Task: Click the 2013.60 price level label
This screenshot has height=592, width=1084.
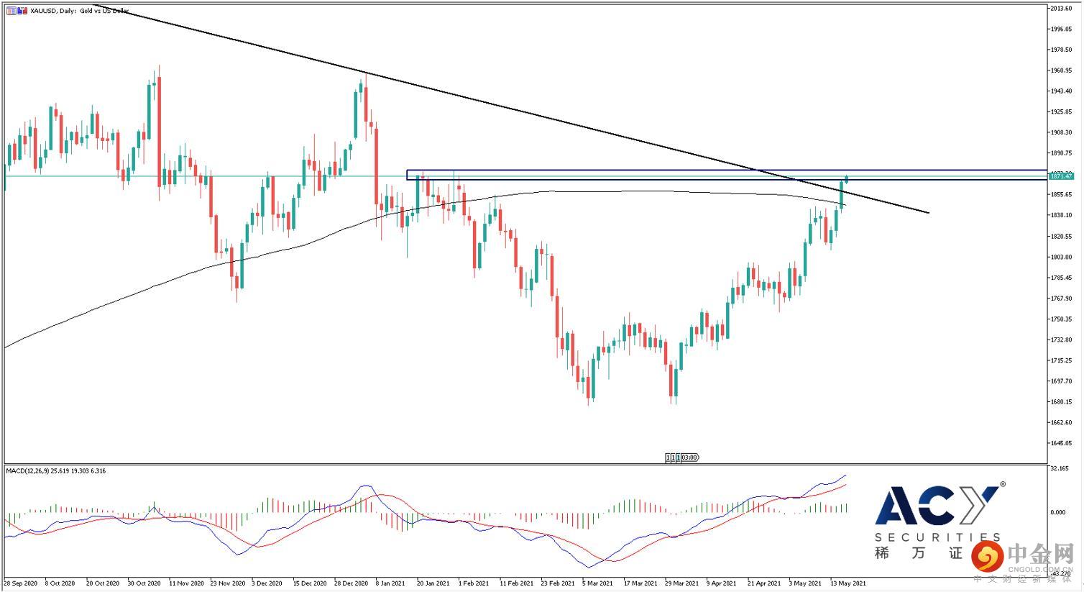Action: pyautogui.click(x=1062, y=8)
